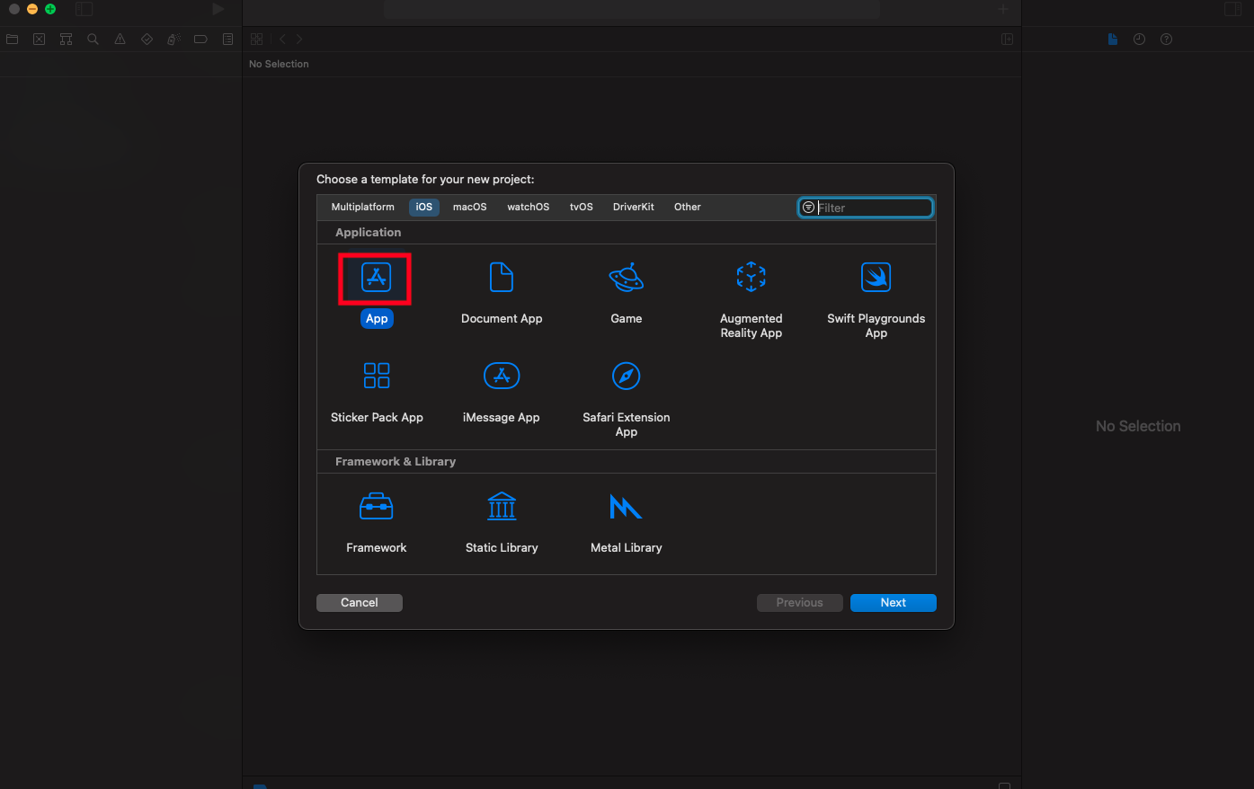Open the Test navigator diamond icon

point(147,40)
